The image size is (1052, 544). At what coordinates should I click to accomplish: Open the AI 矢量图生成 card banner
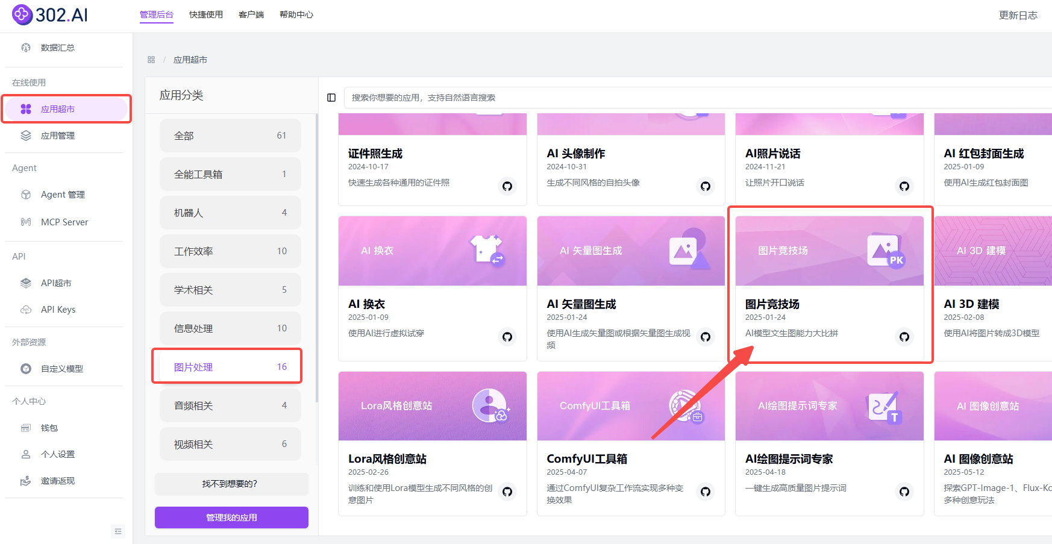631,251
